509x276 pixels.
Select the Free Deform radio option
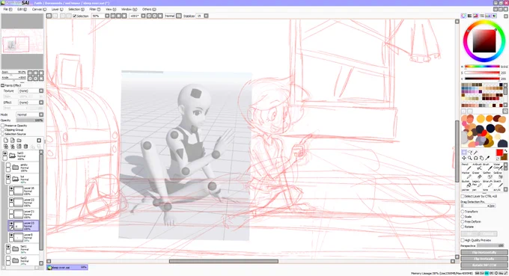point(463,222)
